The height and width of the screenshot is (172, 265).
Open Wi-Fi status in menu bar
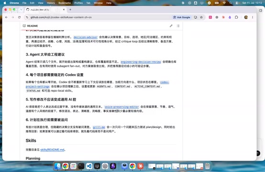click(x=224, y=3)
